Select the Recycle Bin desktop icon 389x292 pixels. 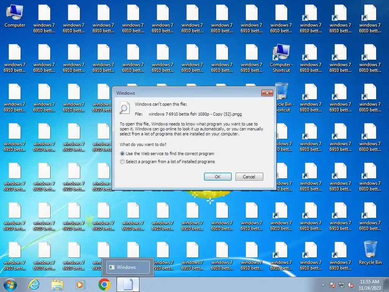coord(370,253)
